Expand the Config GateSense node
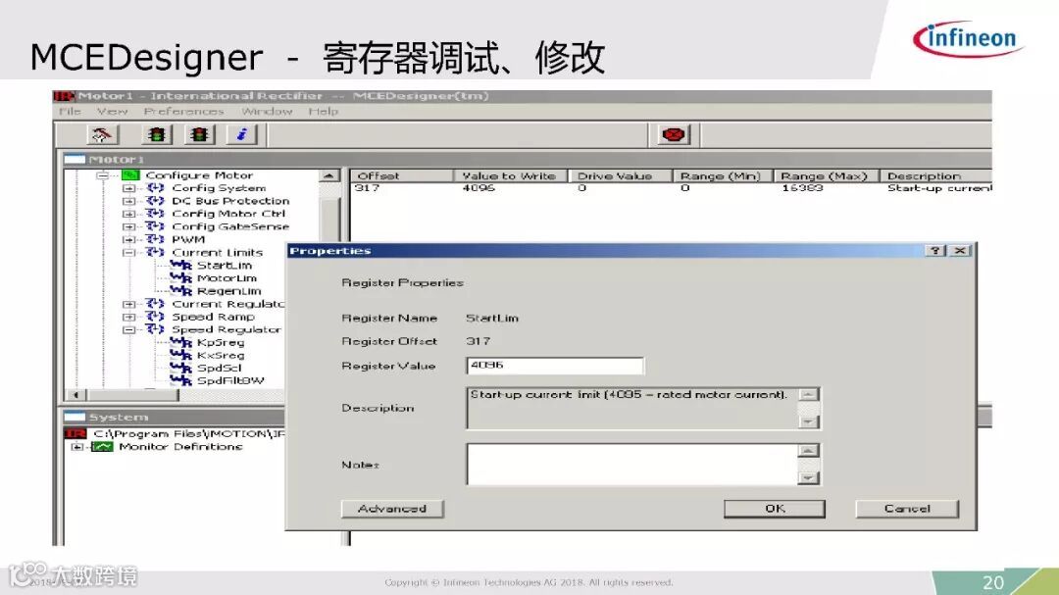1059x595 pixels. point(128,227)
